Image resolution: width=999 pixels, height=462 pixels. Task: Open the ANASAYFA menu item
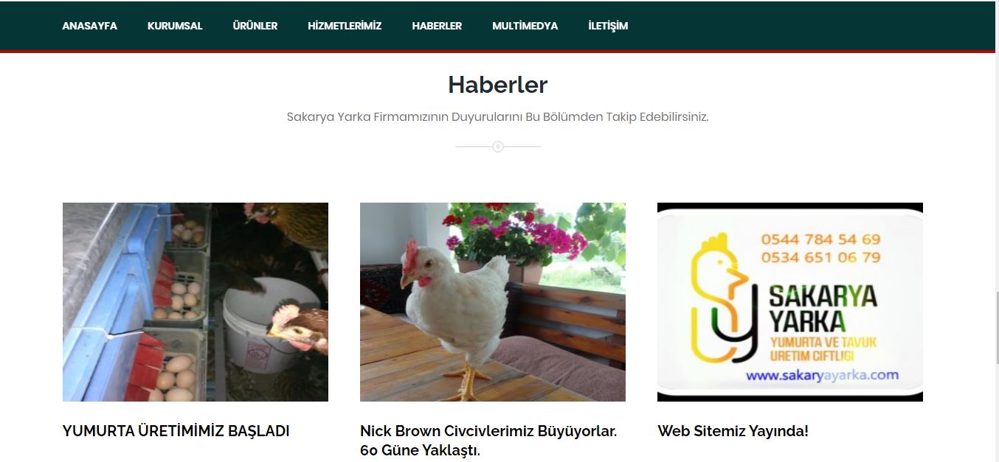[x=89, y=26]
